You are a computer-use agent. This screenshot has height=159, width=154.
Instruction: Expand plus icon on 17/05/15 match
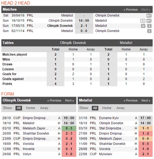[143, 26]
